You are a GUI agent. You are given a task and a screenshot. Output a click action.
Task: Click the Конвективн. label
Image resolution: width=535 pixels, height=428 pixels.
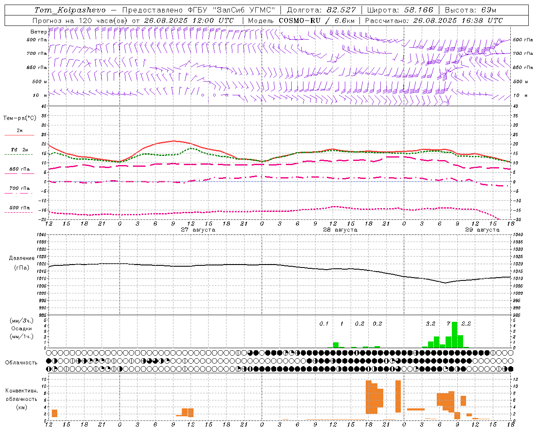point(22,391)
